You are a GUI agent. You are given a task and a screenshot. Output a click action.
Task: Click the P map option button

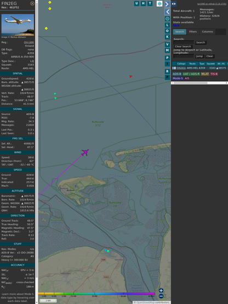(167, 58)
